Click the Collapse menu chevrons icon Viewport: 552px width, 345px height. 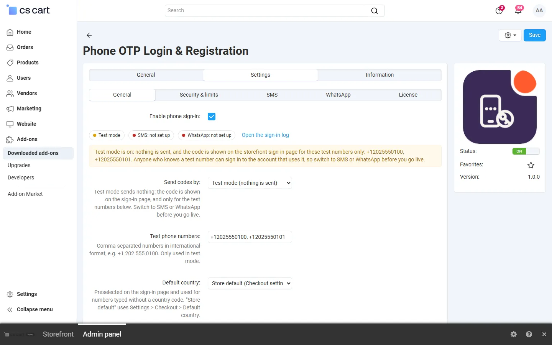pyautogui.click(x=10, y=310)
